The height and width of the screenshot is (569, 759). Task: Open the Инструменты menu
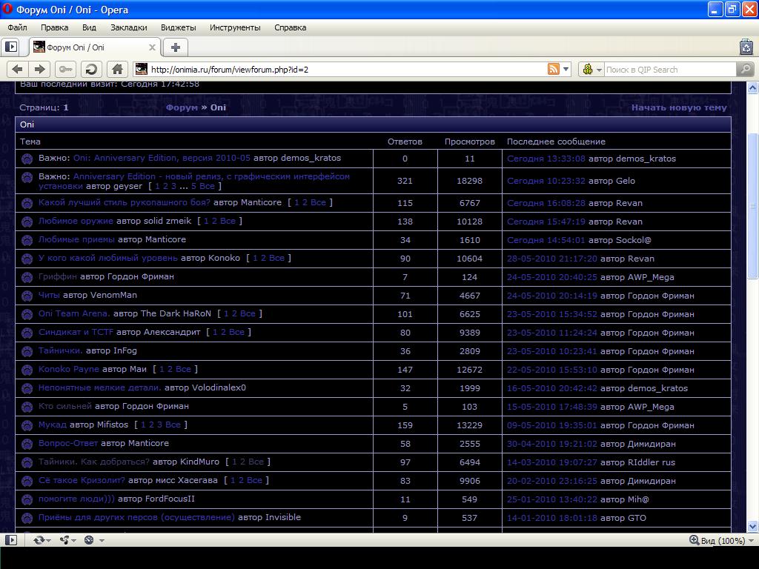pyautogui.click(x=234, y=27)
